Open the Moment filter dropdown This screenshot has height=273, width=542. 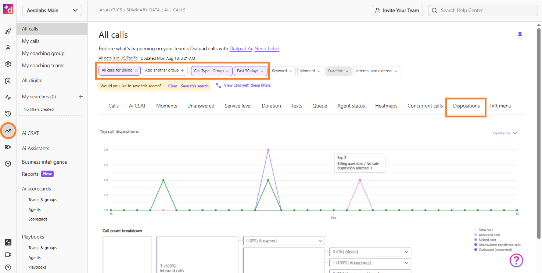pos(310,71)
